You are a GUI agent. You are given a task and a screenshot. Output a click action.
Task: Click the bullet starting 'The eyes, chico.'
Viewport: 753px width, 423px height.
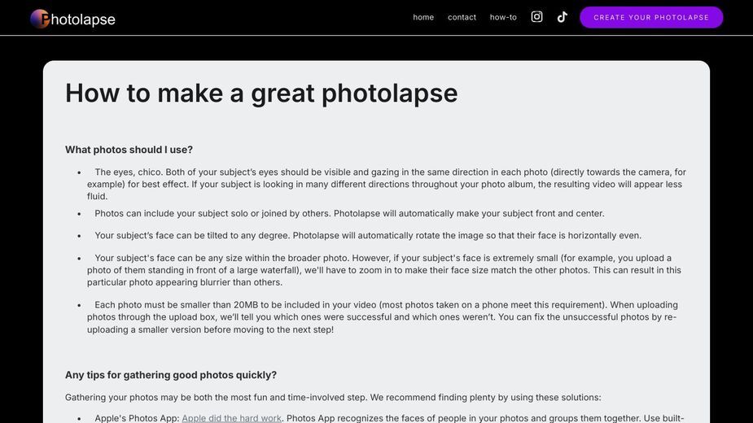387,184
